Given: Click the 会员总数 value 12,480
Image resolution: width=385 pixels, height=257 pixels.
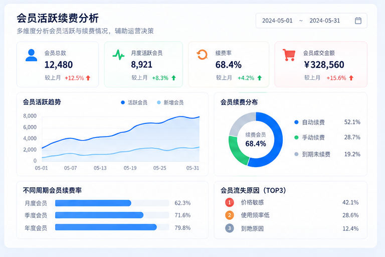Looking at the screenshot, I should pos(59,65).
